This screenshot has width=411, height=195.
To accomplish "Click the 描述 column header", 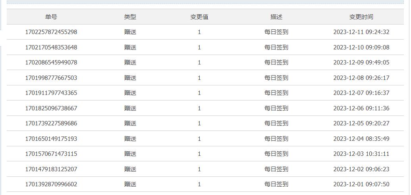I will coord(276,17).
